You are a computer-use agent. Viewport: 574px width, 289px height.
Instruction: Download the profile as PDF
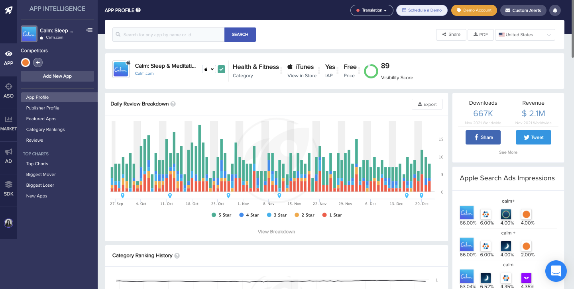pos(481,35)
